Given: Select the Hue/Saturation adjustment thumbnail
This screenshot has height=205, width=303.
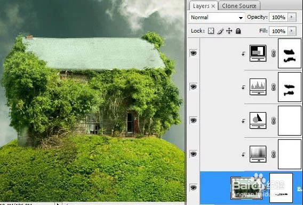Looking at the screenshot, I should 258,121.
